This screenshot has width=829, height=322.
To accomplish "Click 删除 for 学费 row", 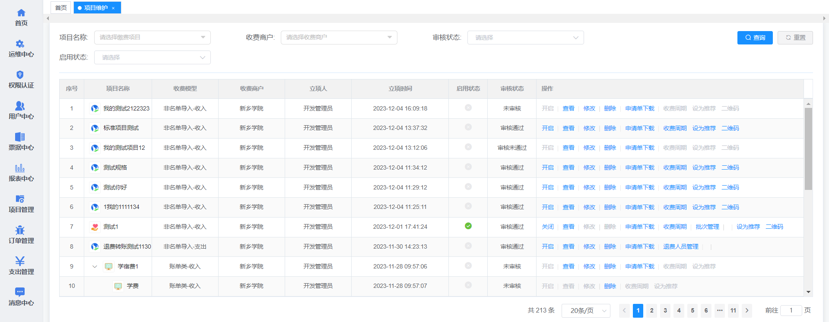I will click(x=610, y=286).
